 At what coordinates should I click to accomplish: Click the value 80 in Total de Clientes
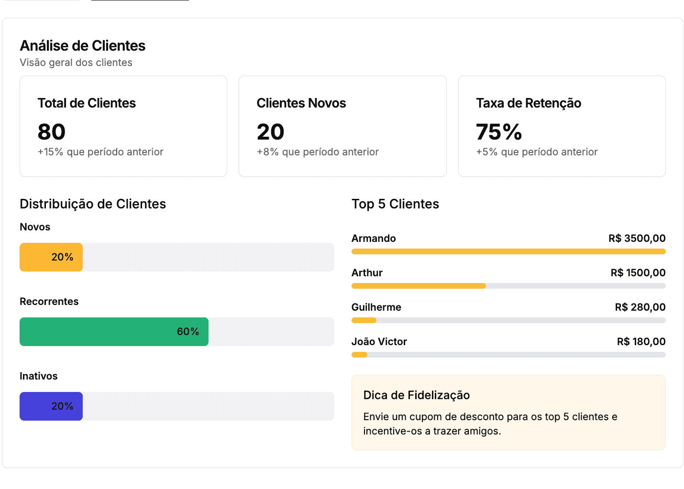click(x=52, y=132)
